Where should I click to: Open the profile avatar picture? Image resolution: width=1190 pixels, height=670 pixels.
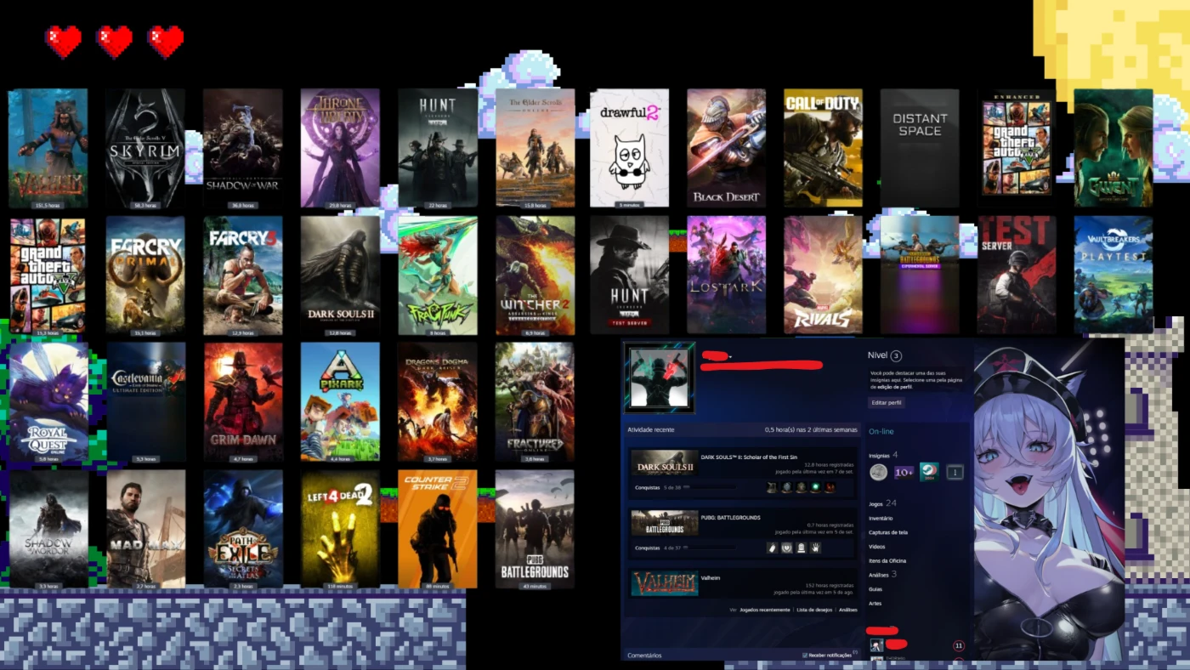tap(658, 378)
